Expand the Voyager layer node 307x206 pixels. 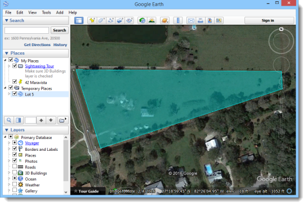point(9,143)
